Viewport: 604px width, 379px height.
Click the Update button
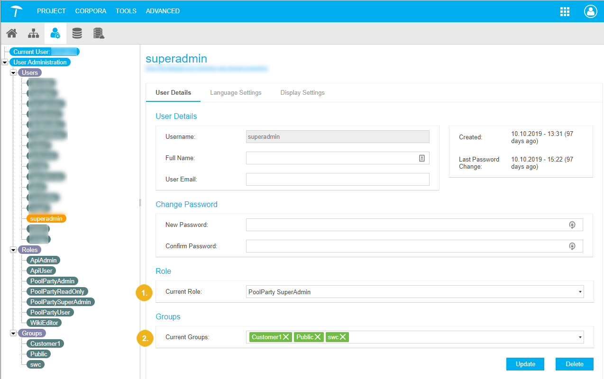click(525, 364)
